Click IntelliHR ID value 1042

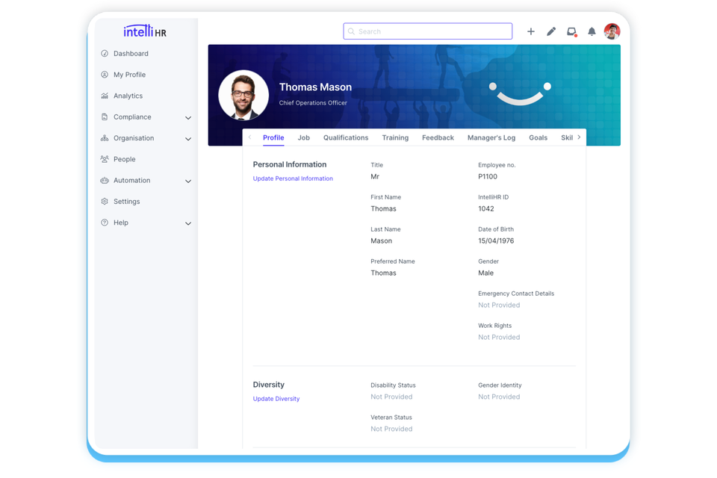pos(485,208)
